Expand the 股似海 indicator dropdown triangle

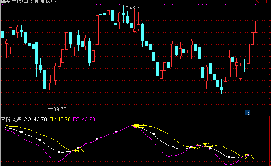pos(3,119)
